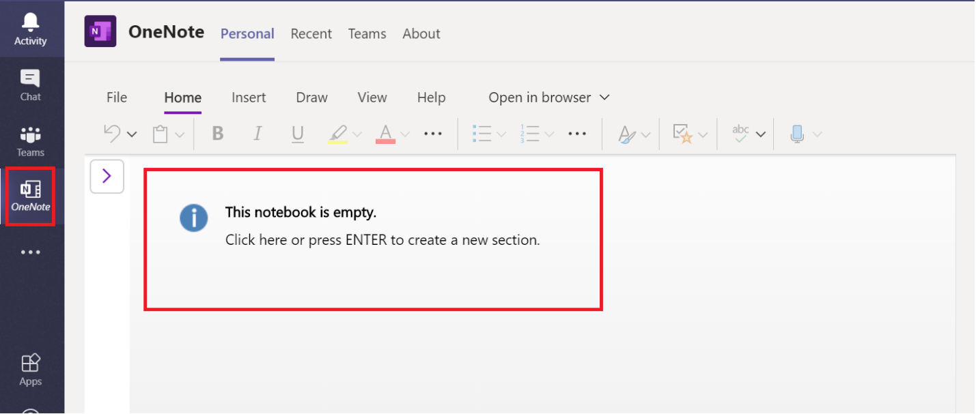The image size is (976, 414).
Task: Click the create a new section message
Action: [x=382, y=240]
